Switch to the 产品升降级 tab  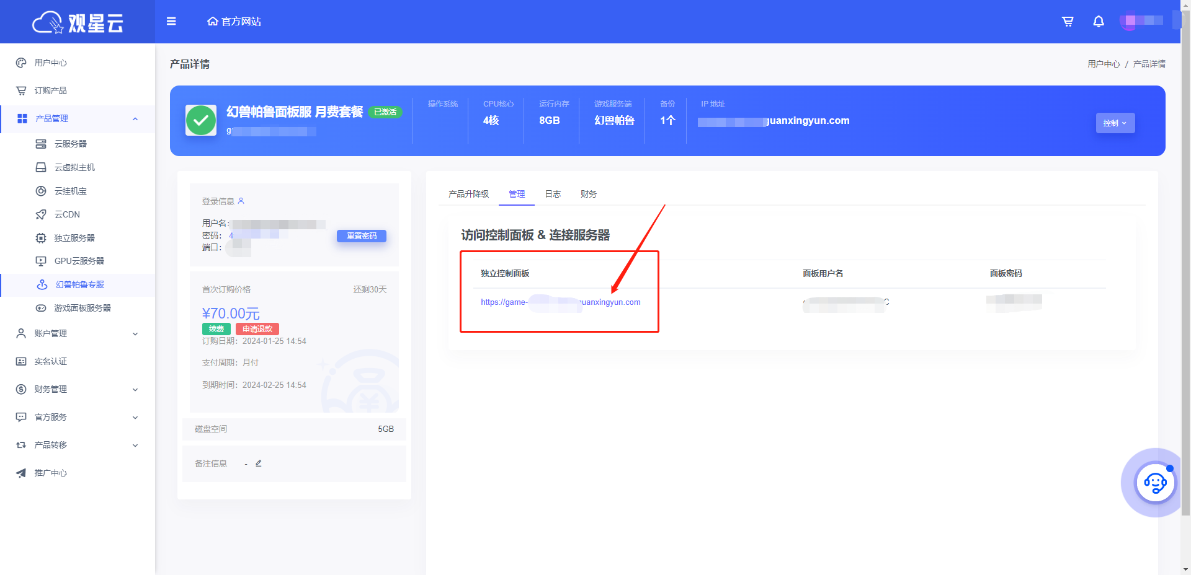(x=468, y=194)
